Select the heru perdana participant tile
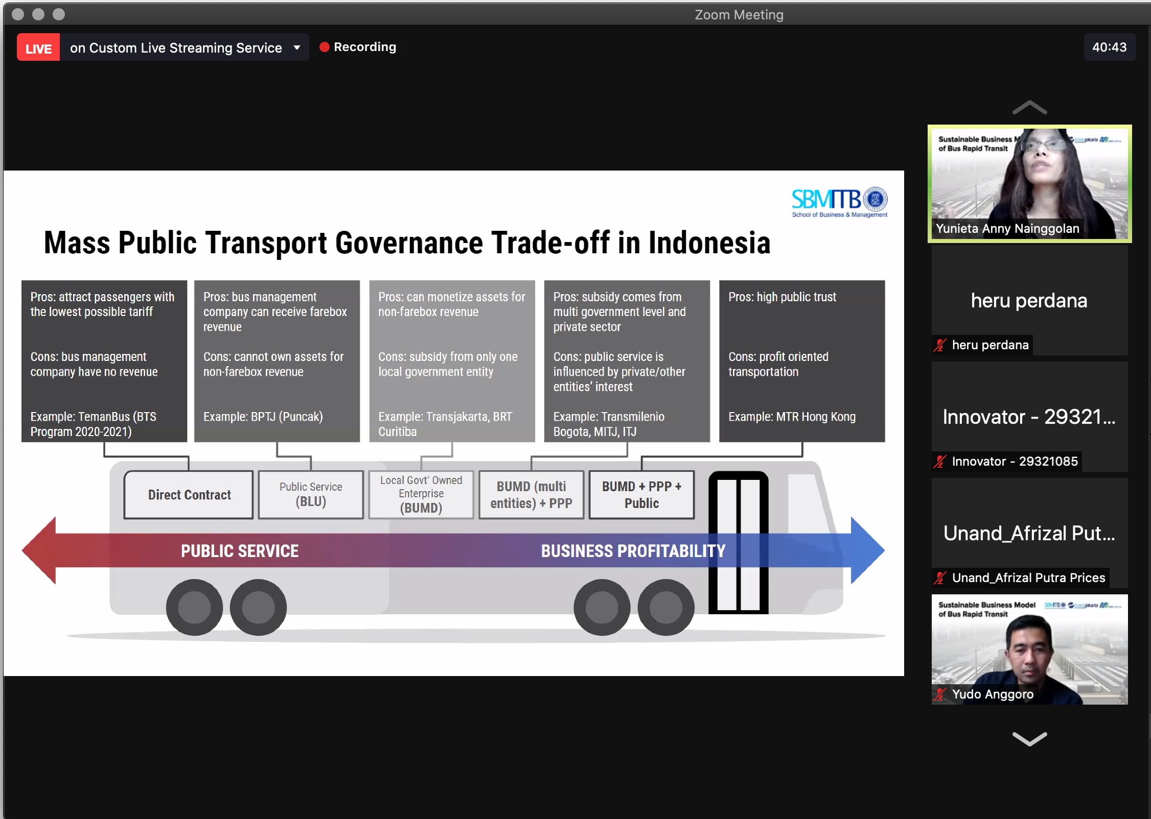This screenshot has height=819, width=1151. [1029, 300]
